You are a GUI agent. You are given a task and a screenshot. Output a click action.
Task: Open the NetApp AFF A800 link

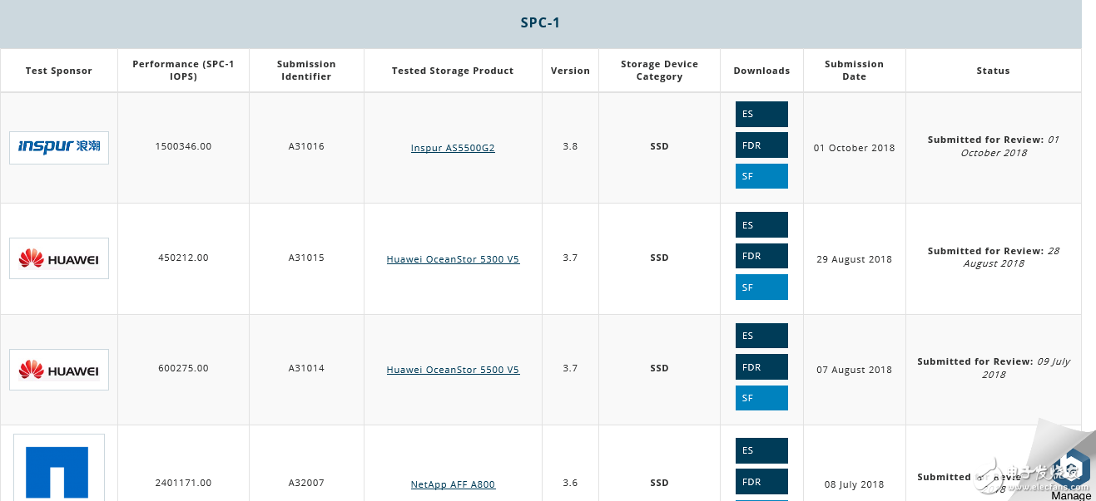[453, 484]
